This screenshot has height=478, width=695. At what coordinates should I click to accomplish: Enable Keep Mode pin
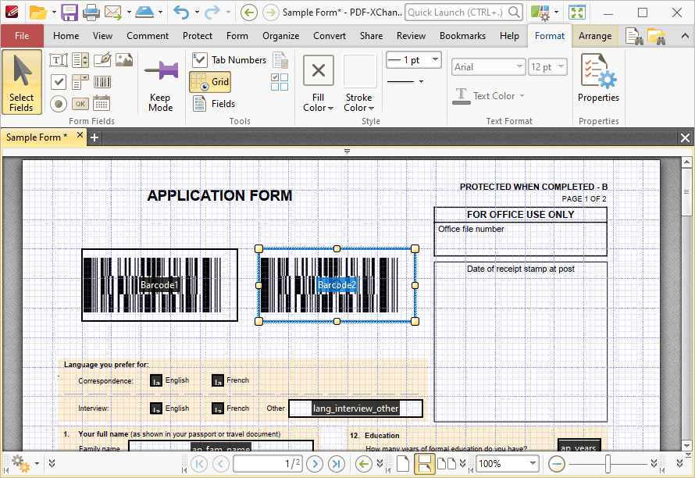coord(160,84)
